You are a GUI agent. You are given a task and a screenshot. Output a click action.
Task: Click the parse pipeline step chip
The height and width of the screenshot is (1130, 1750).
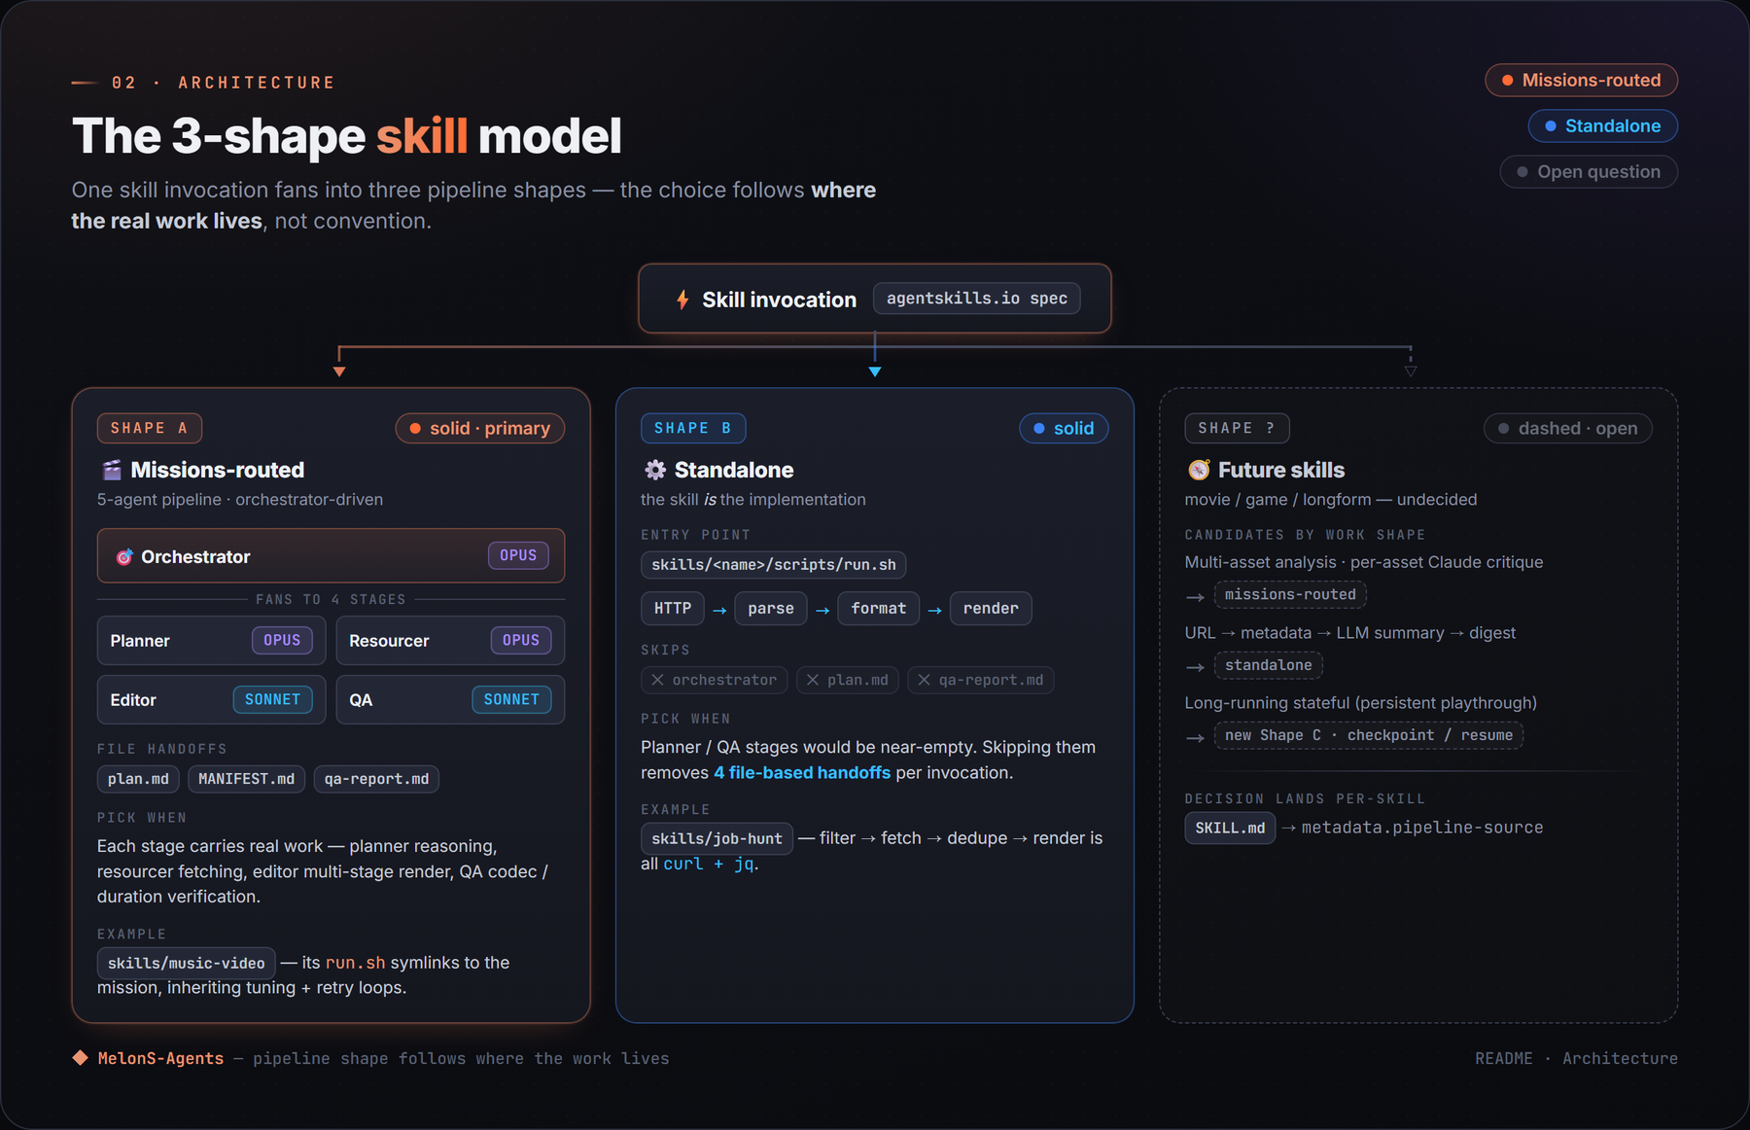click(x=771, y=609)
